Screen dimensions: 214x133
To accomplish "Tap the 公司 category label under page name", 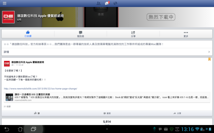I will tap(19, 20).
